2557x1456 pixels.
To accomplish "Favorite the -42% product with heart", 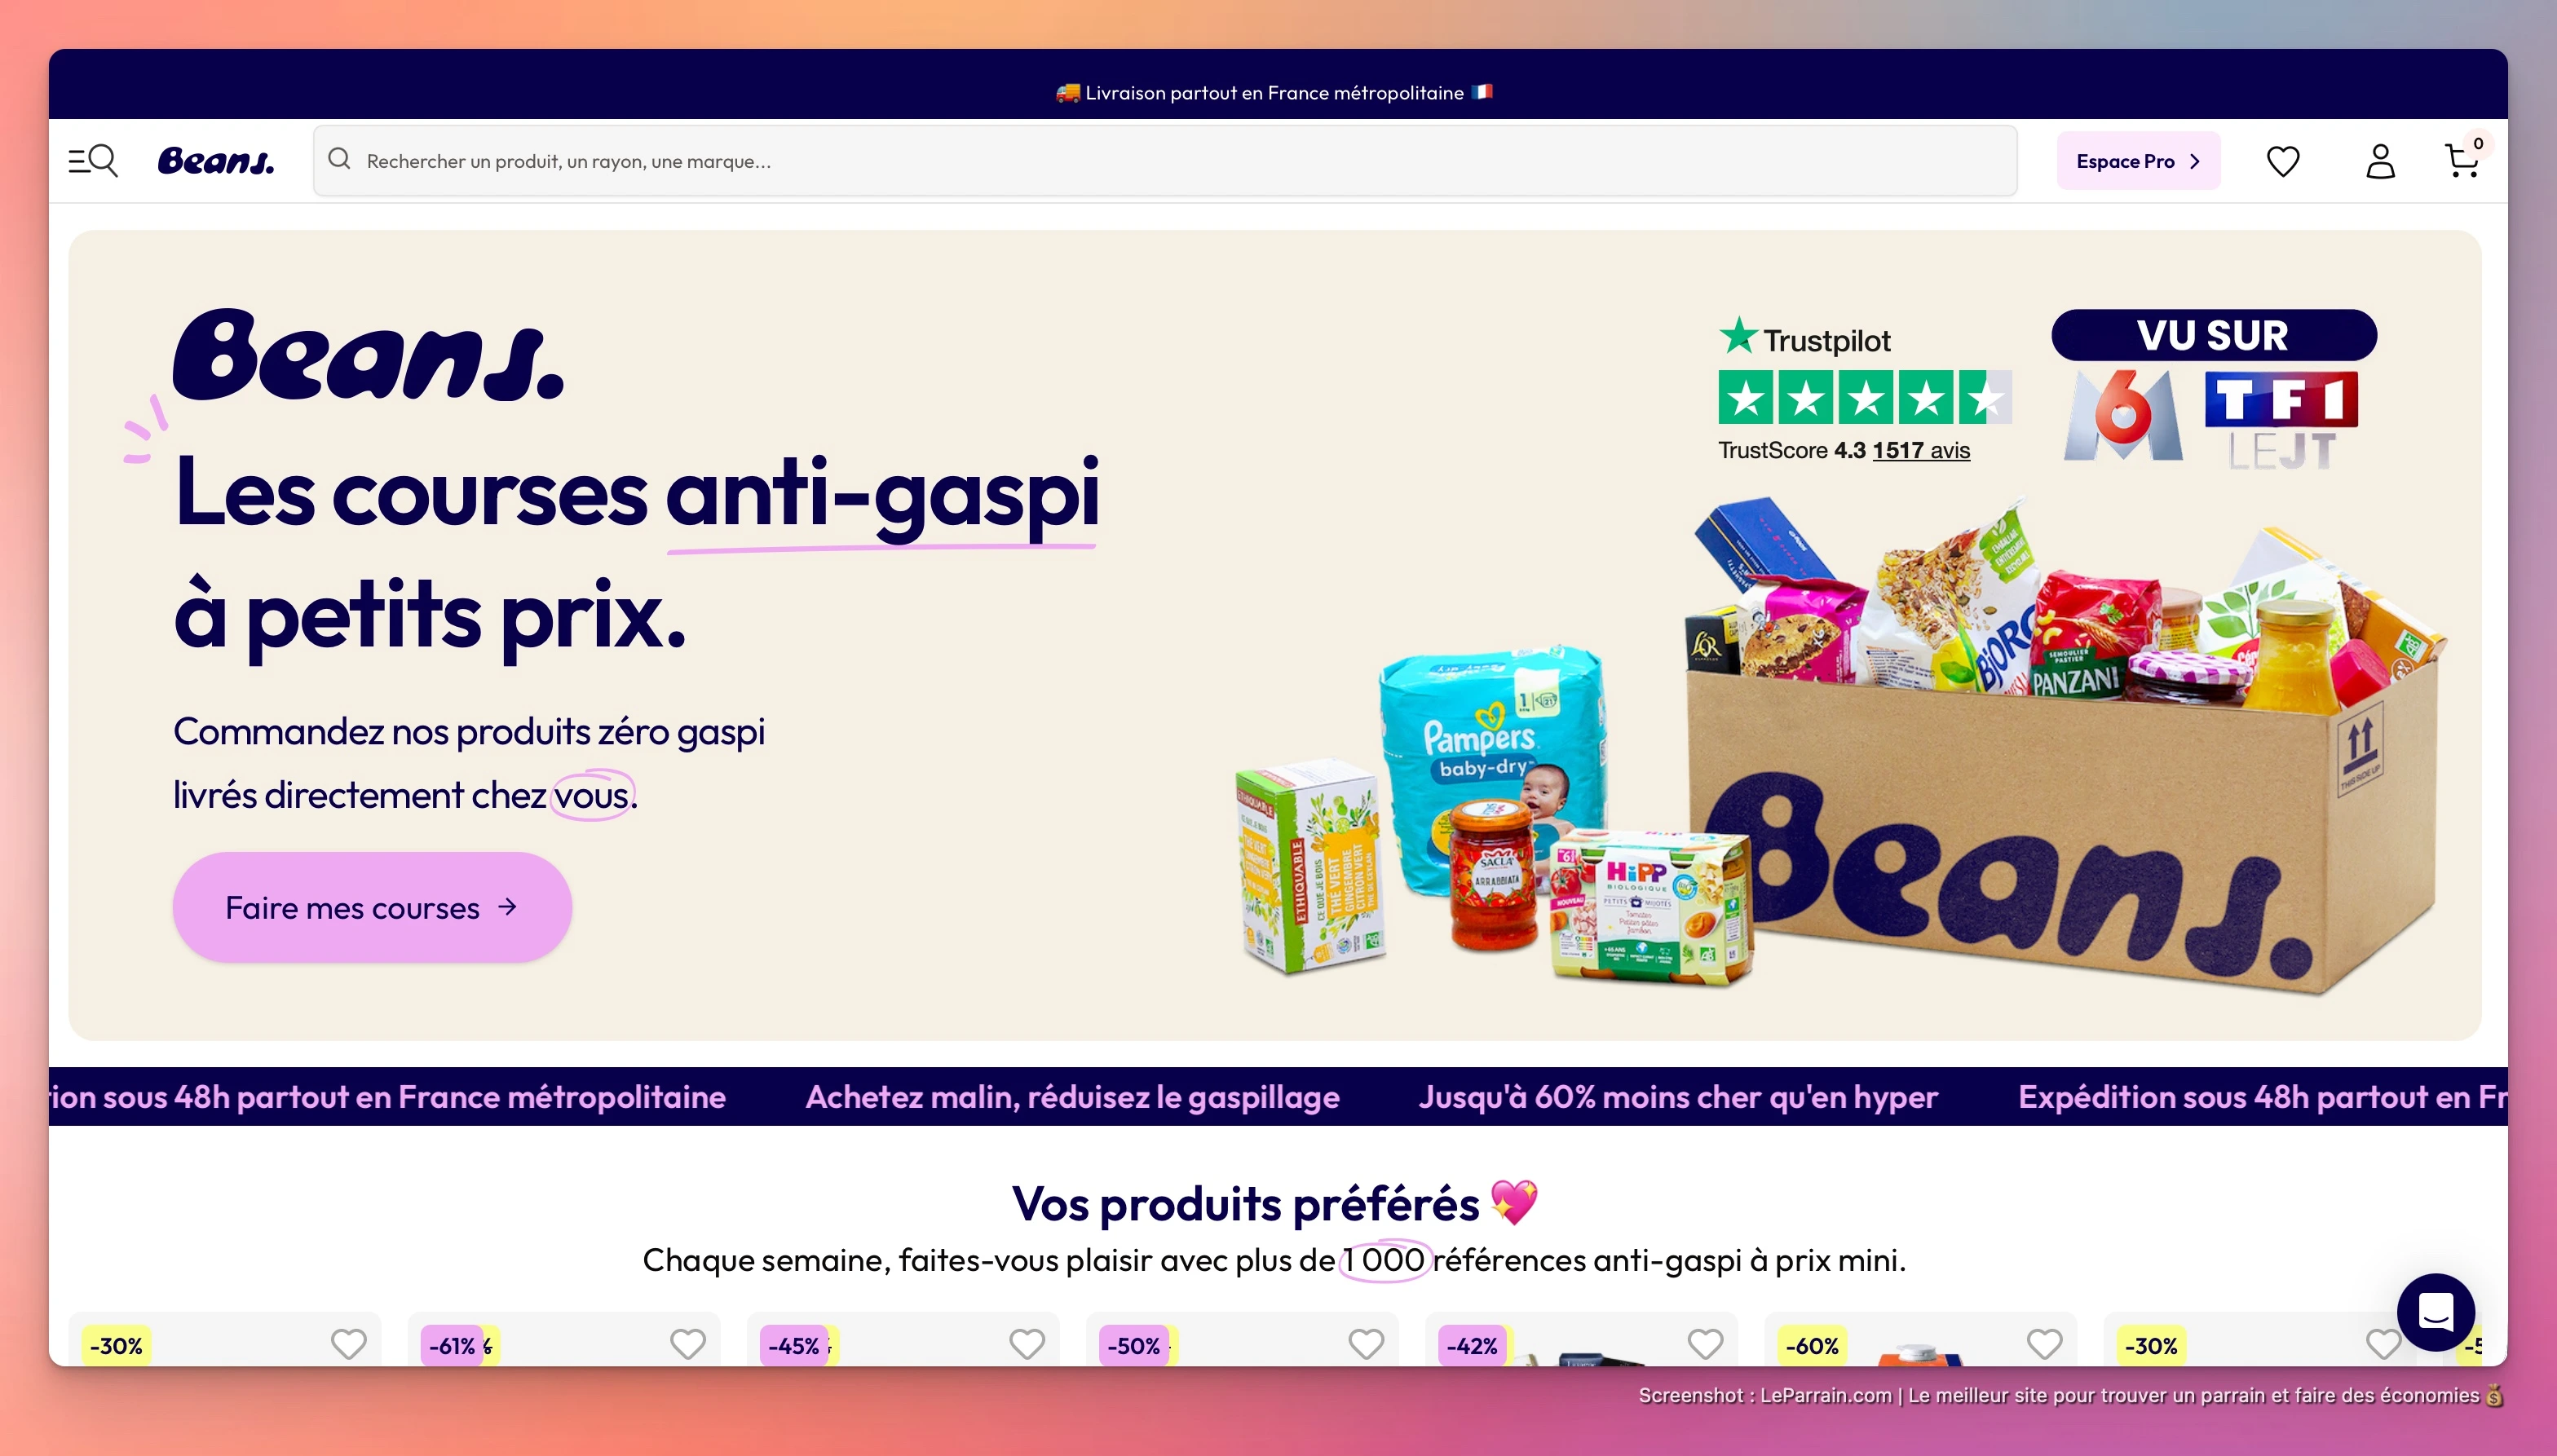I will pos(1705,1343).
